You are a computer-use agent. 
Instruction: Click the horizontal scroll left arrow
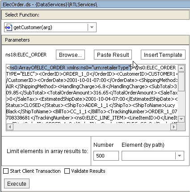(x=10, y=127)
